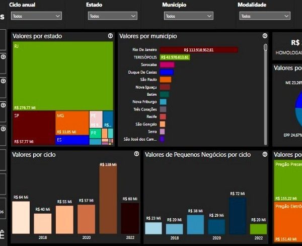This screenshot has height=246, width=302.
Task: Open help icon on Valores por ciclo
Action: click(x=136, y=154)
